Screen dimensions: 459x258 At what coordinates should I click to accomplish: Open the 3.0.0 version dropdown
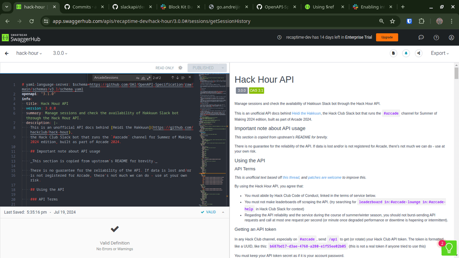coord(60,53)
